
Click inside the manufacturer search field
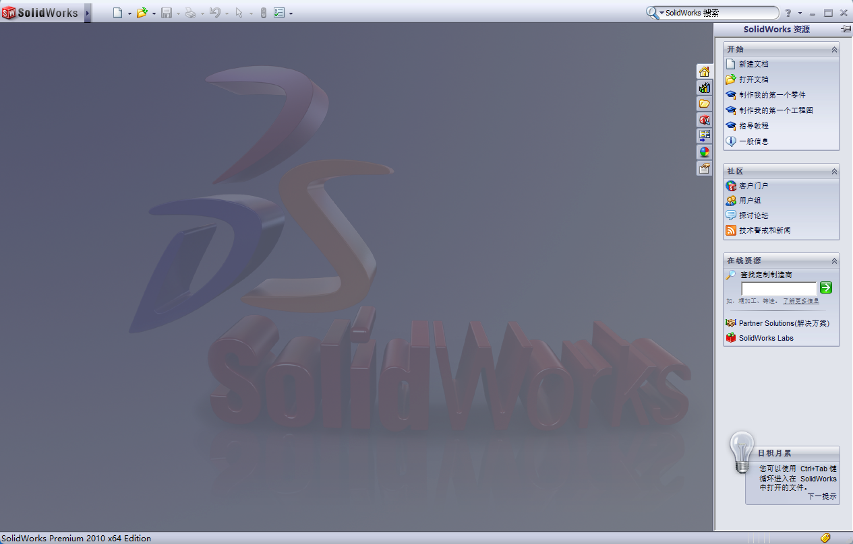coord(777,288)
